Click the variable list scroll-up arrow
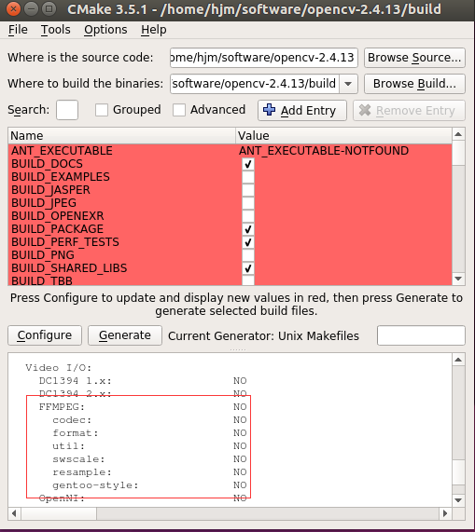Viewport: 475px width, 532px height. [x=458, y=135]
